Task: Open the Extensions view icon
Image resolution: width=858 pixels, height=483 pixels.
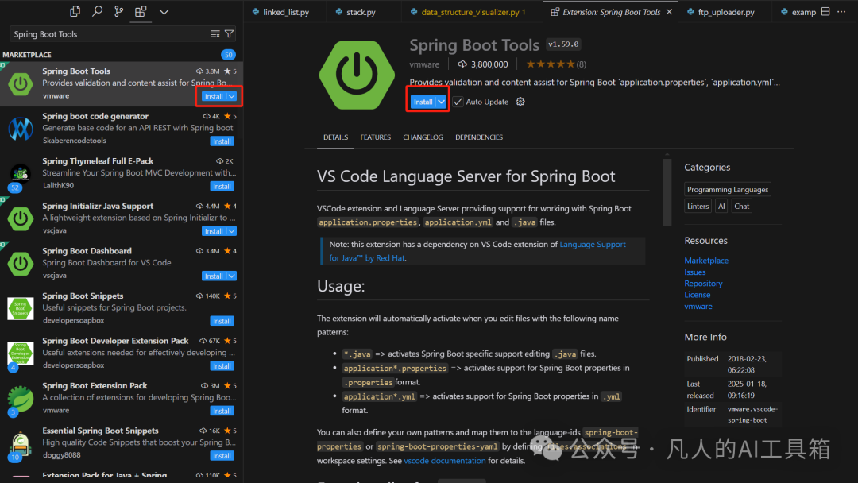Action: (141, 11)
